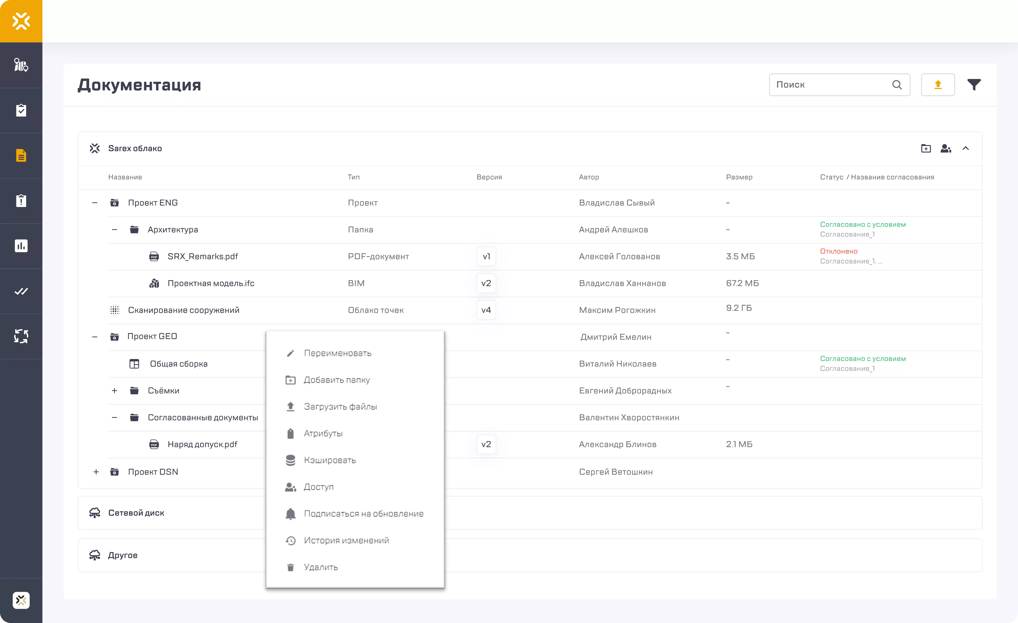Open user access icon in Sarex облако header
The width and height of the screenshot is (1018, 623).
(x=946, y=149)
